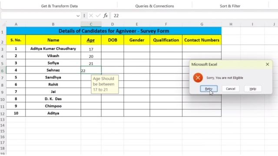Select column A header
The height and width of the screenshot is (156, 278).
[16, 24]
